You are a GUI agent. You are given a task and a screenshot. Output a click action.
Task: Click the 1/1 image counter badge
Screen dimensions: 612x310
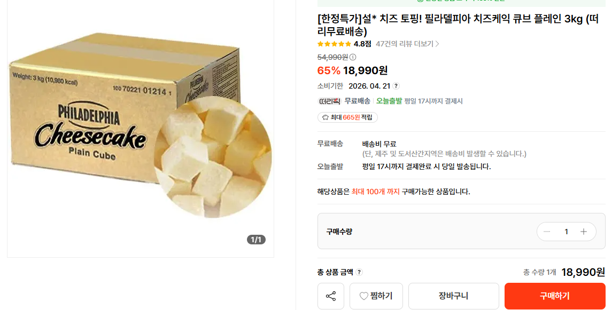point(257,240)
